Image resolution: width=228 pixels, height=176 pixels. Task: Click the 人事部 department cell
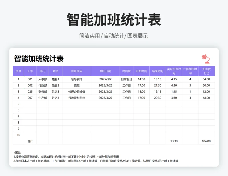pyautogui.click(x=42, y=79)
